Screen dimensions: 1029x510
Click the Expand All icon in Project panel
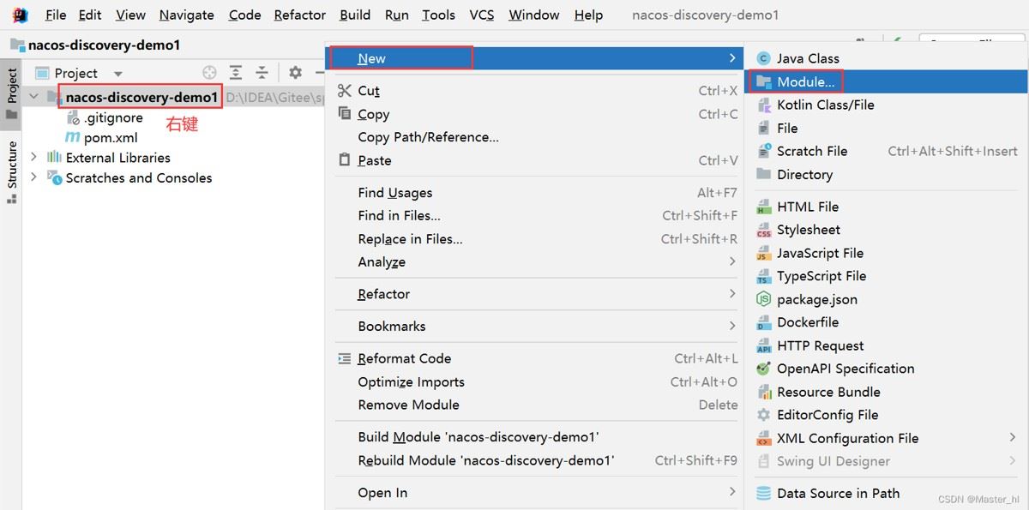(x=236, y=73)
